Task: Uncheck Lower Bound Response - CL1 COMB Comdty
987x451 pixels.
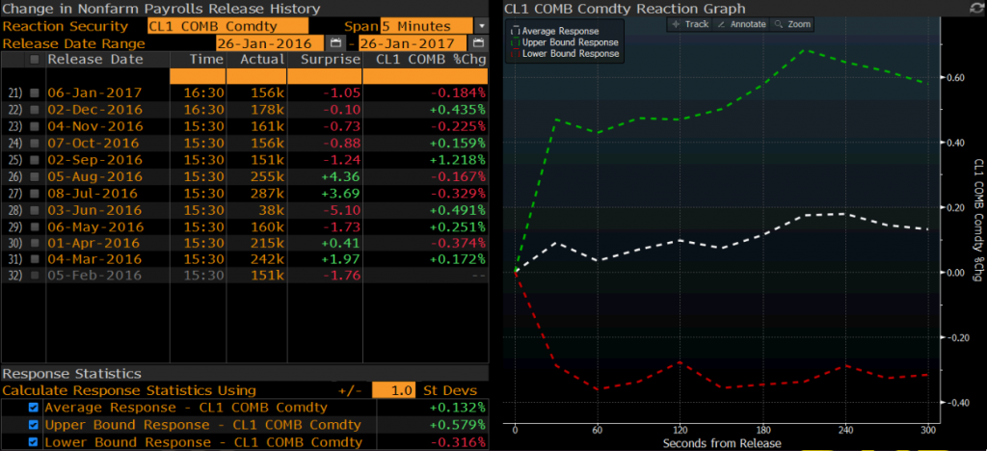Action: (x=34, y=443)
